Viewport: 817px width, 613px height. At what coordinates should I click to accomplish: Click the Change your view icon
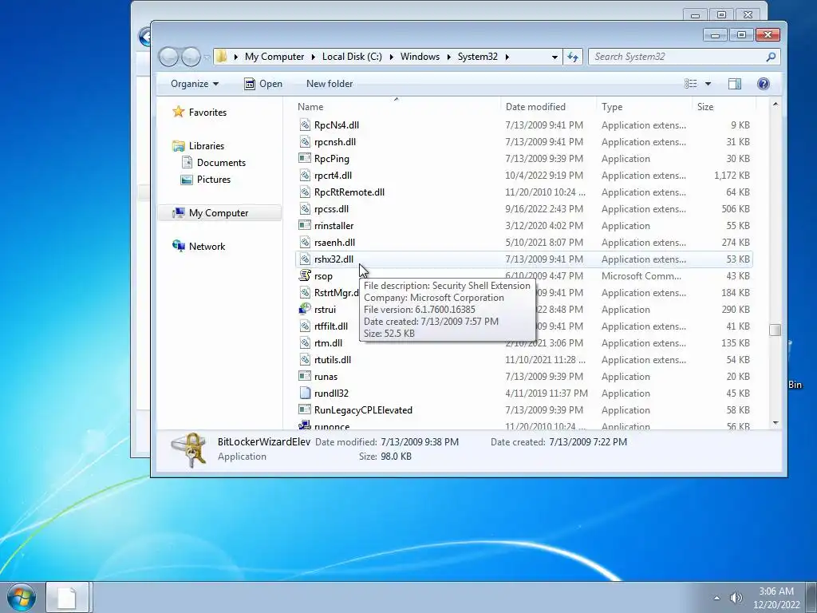690,84
